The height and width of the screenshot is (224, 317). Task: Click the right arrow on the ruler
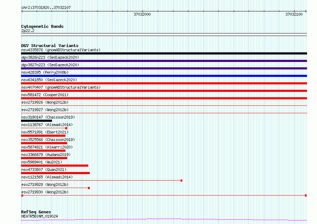[306, 11]
